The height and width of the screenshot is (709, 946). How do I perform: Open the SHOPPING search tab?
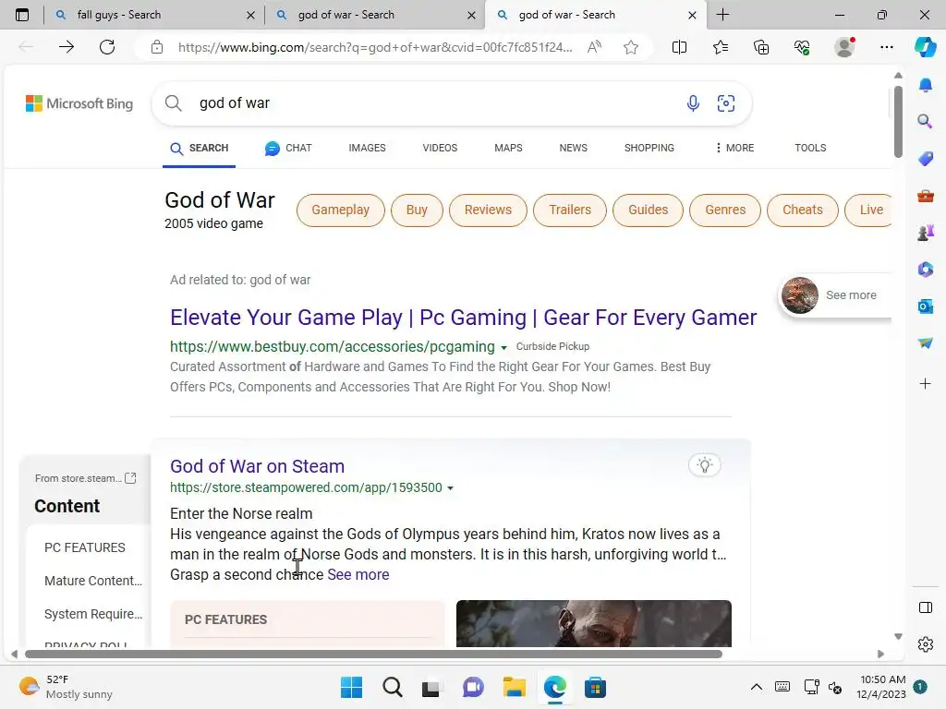pyautogui.click(x=649, y=148)
